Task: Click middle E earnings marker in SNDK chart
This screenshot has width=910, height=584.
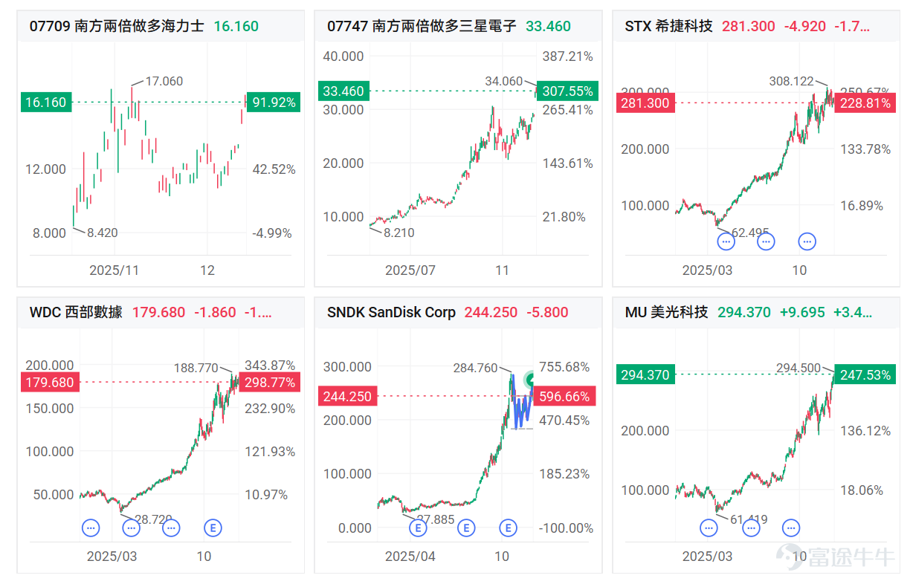Action: (x=466, y=528)
